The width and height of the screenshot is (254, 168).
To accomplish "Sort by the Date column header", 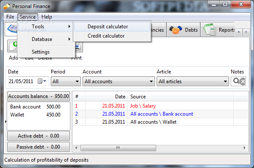I will tap(106, 97).
